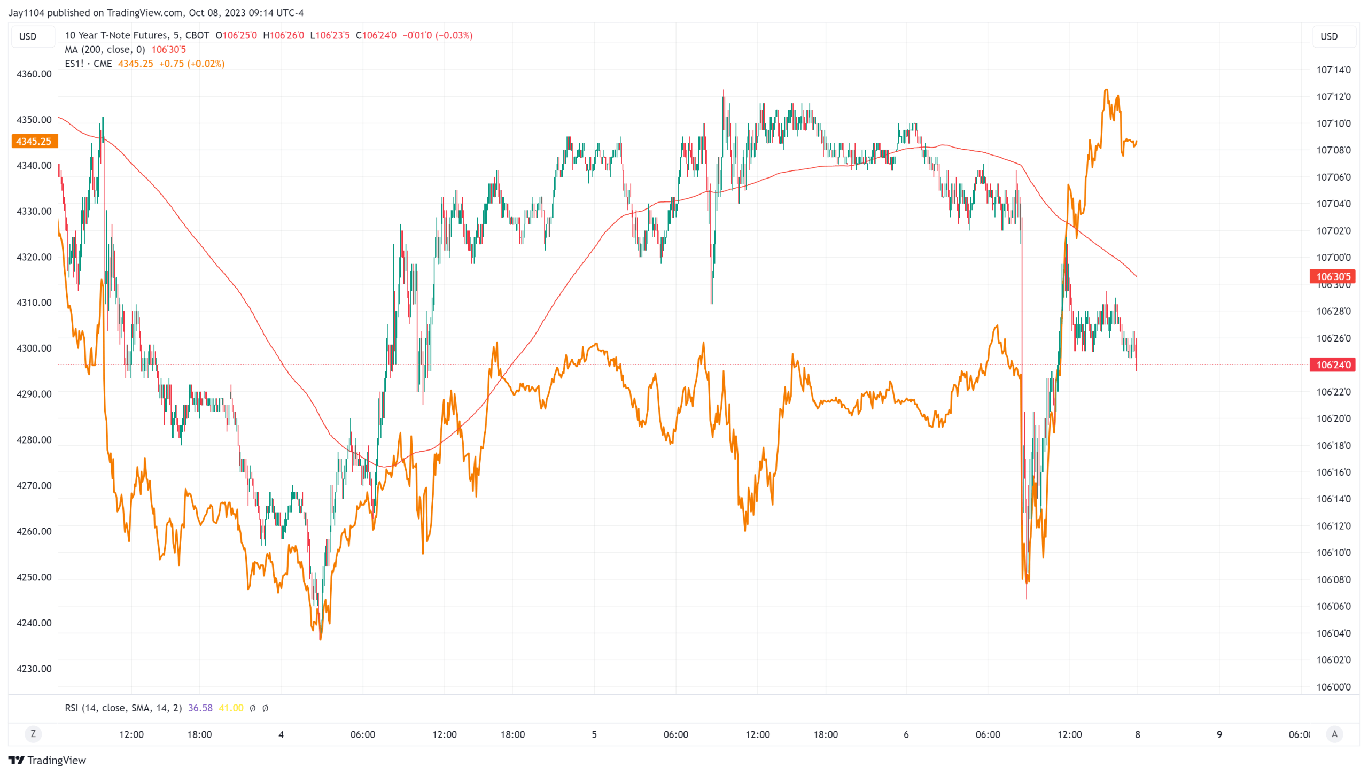The image size is (1368, 775).
Task: Select the MA (200, close, 0) legend
Action: coord(105,49)
